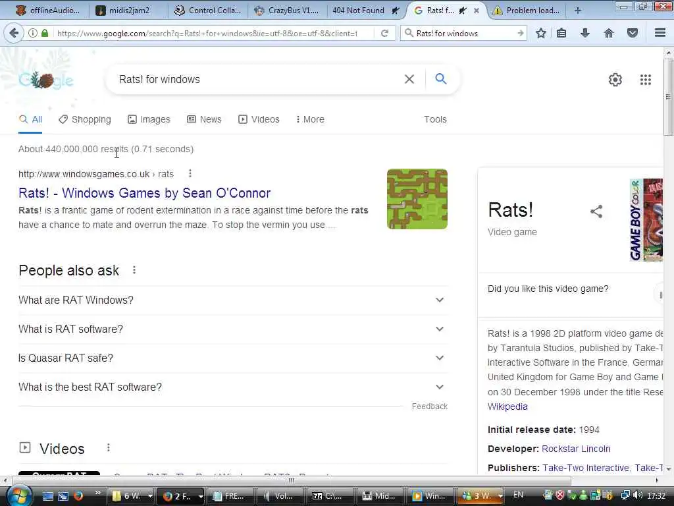Click the Firefox toolbar search box
This screenshot has width=674, height=506.
(464, 33)
